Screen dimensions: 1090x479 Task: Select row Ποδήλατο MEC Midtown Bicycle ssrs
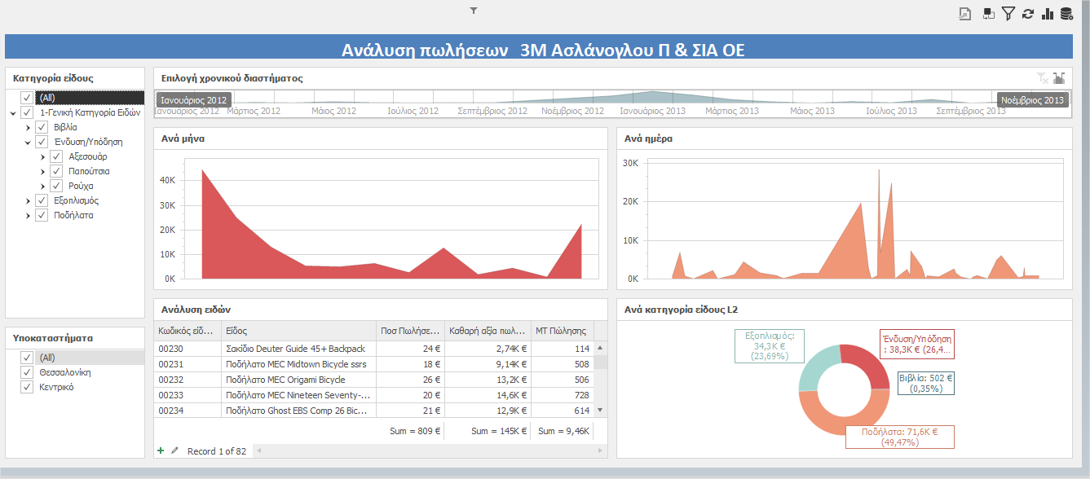coord(374,364)
